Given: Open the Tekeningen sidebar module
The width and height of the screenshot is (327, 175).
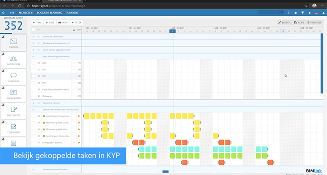Looking at the screenshot, I should pyautogui.click(x=14, y=129).
